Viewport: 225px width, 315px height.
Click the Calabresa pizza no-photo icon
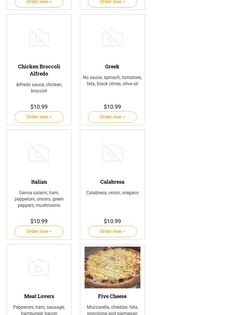click(x=112, y=153)
